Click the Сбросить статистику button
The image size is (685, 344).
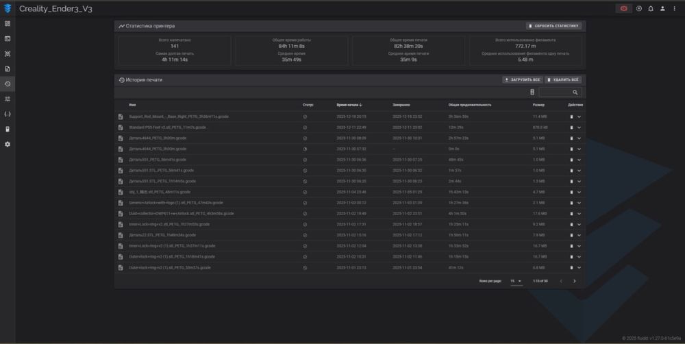point(553,26)
